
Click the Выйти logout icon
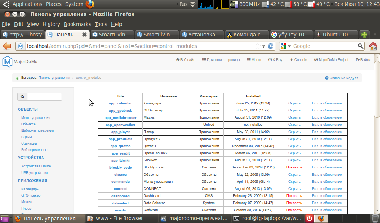click(357, 59)
